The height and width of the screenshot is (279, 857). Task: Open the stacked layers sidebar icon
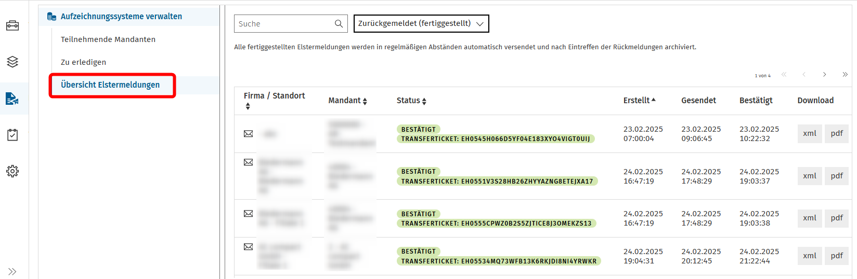point(12,62)
